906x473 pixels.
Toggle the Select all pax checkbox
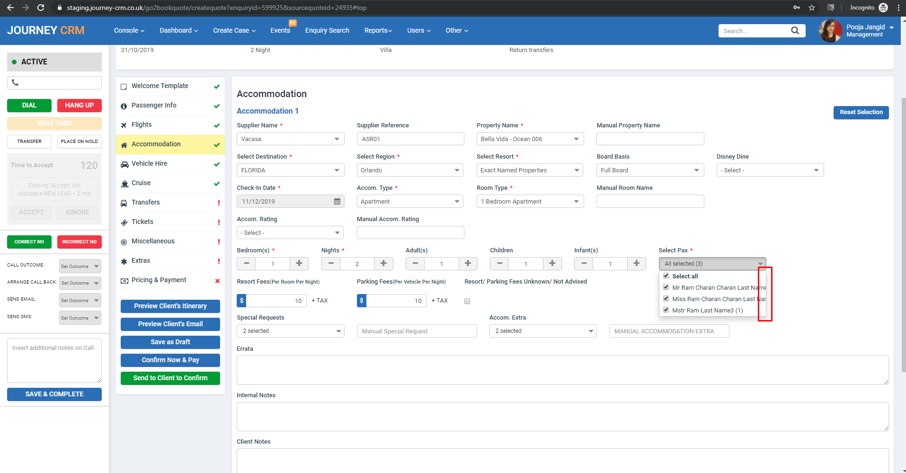coord(666,276)
